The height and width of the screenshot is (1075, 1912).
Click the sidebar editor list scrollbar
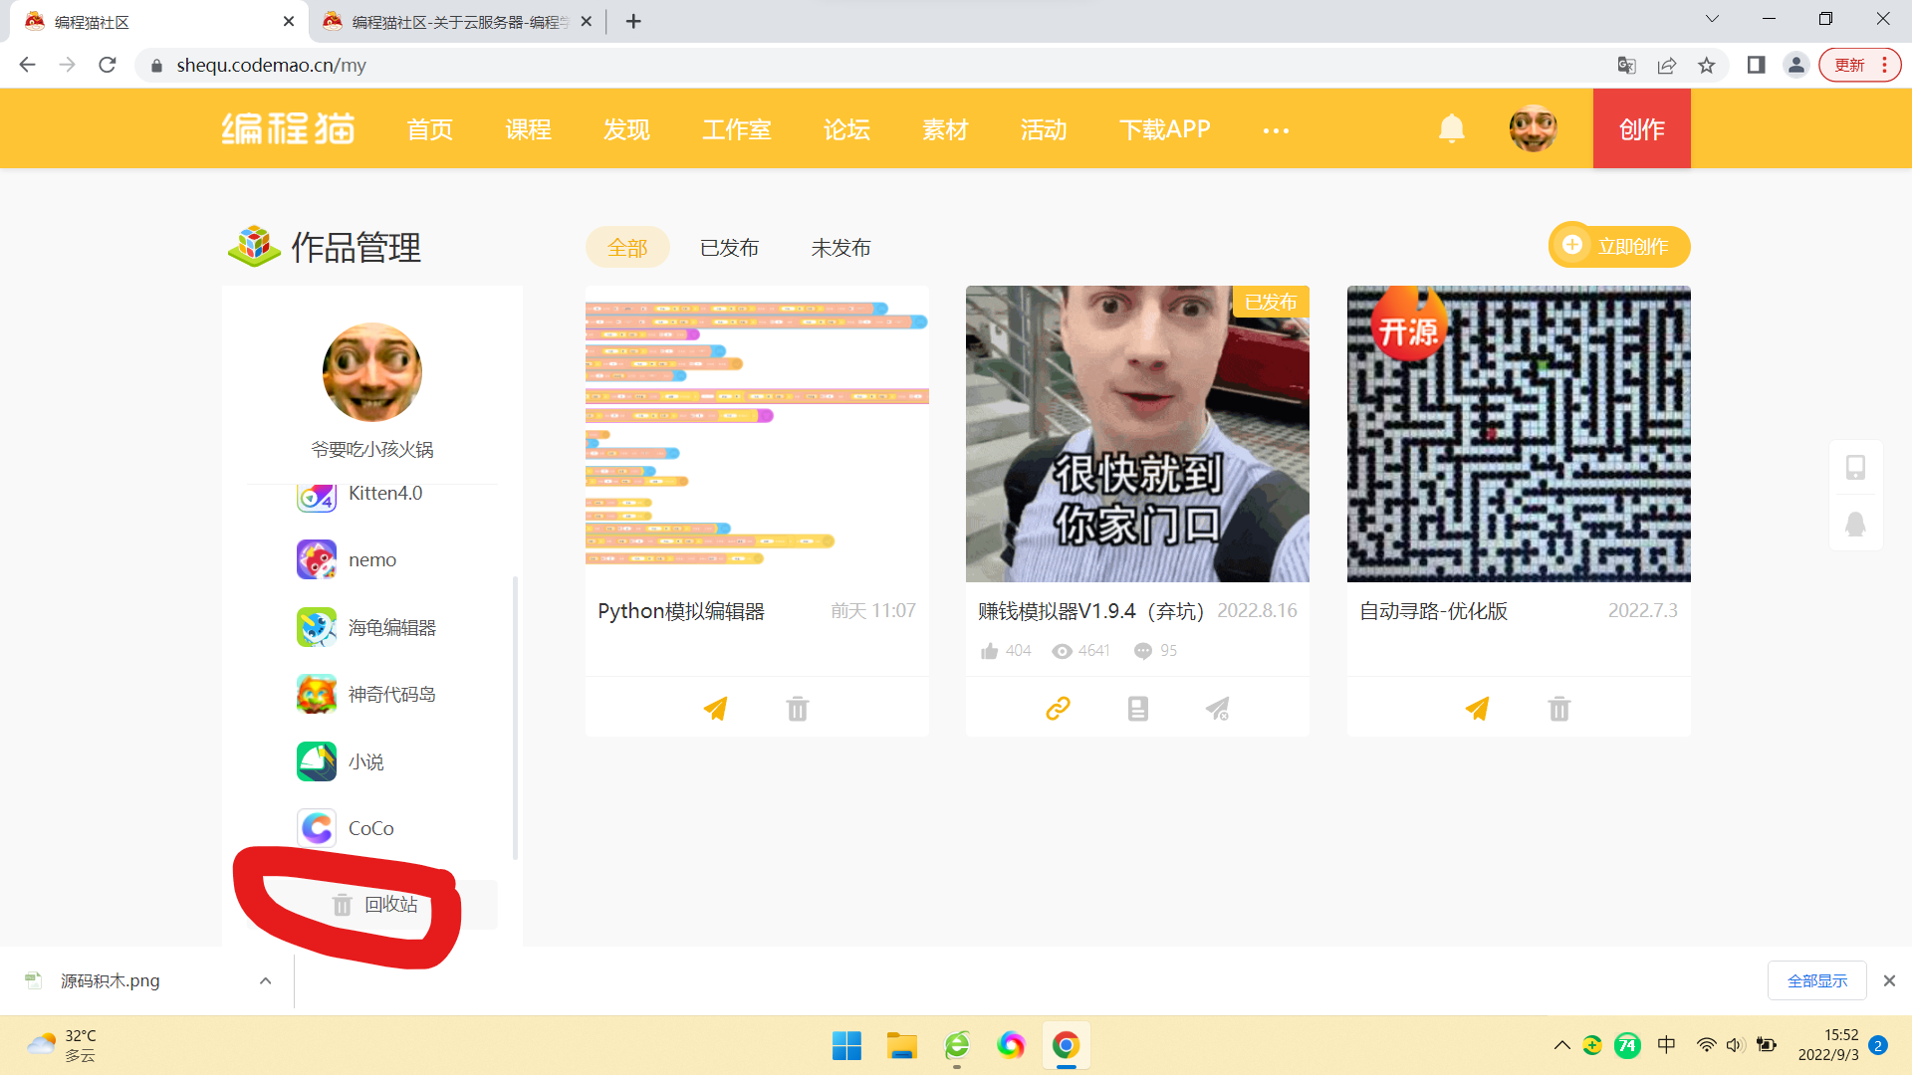click(515, 717)
